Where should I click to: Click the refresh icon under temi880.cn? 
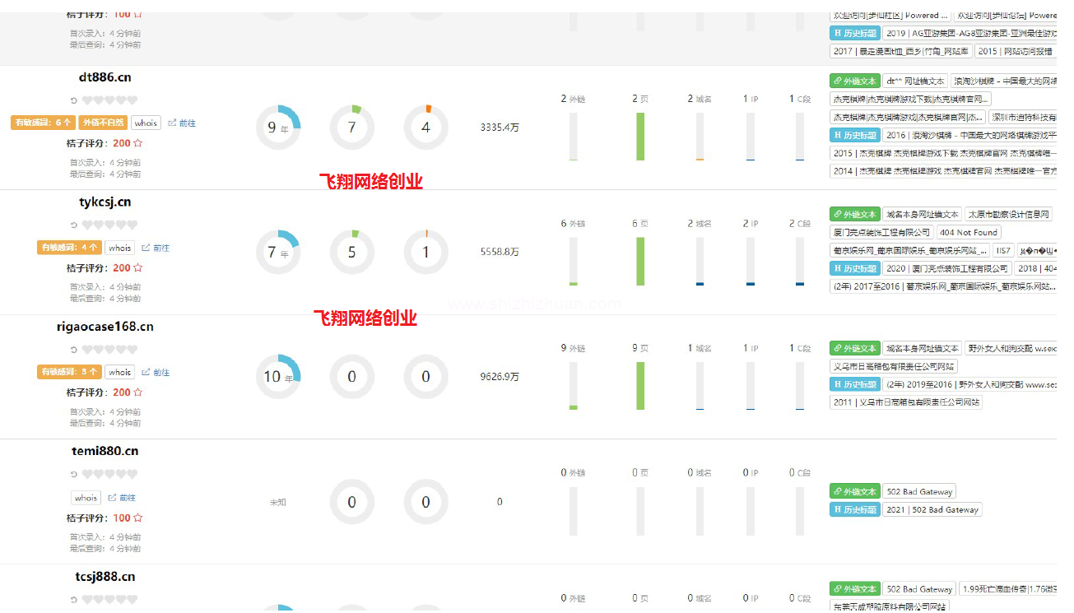coord(73,475)
